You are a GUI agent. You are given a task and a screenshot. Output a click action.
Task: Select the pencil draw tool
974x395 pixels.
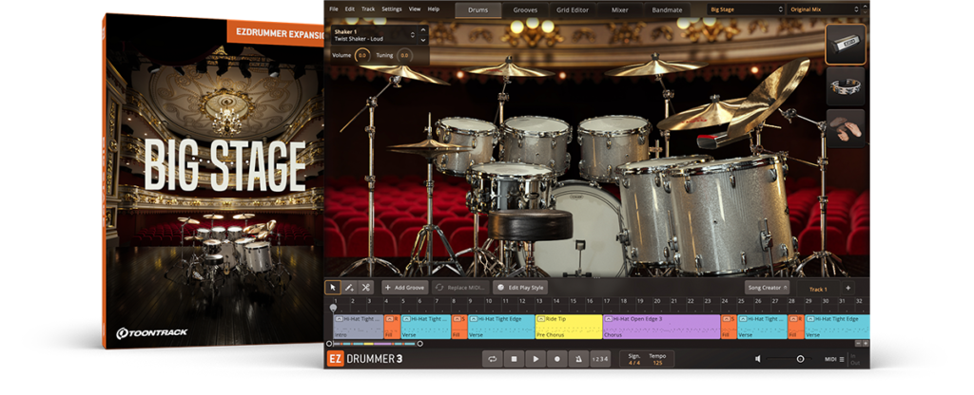(x=349, y=287)
